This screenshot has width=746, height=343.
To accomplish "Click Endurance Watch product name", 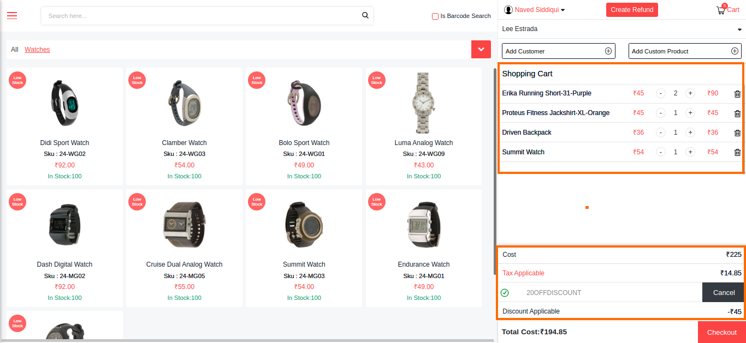I will (x=424, y=264).
